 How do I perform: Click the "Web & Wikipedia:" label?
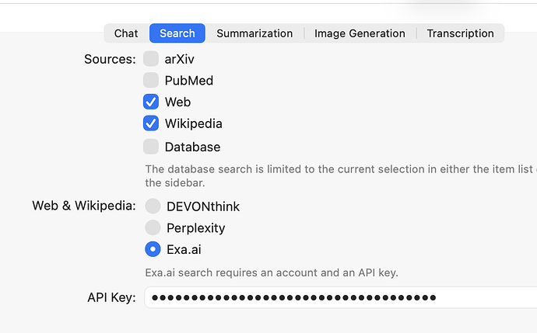click(84, 206)
